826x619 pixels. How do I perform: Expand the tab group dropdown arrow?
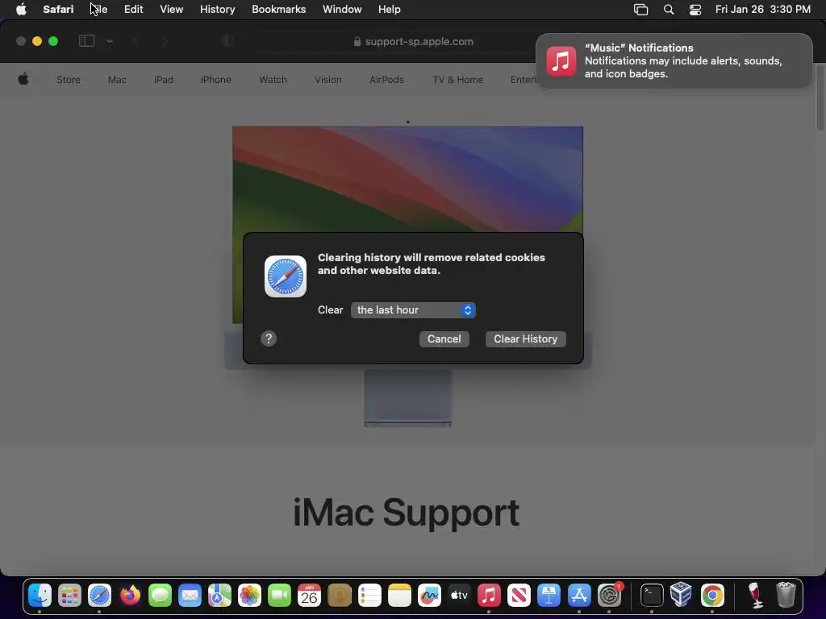(110, 41)
